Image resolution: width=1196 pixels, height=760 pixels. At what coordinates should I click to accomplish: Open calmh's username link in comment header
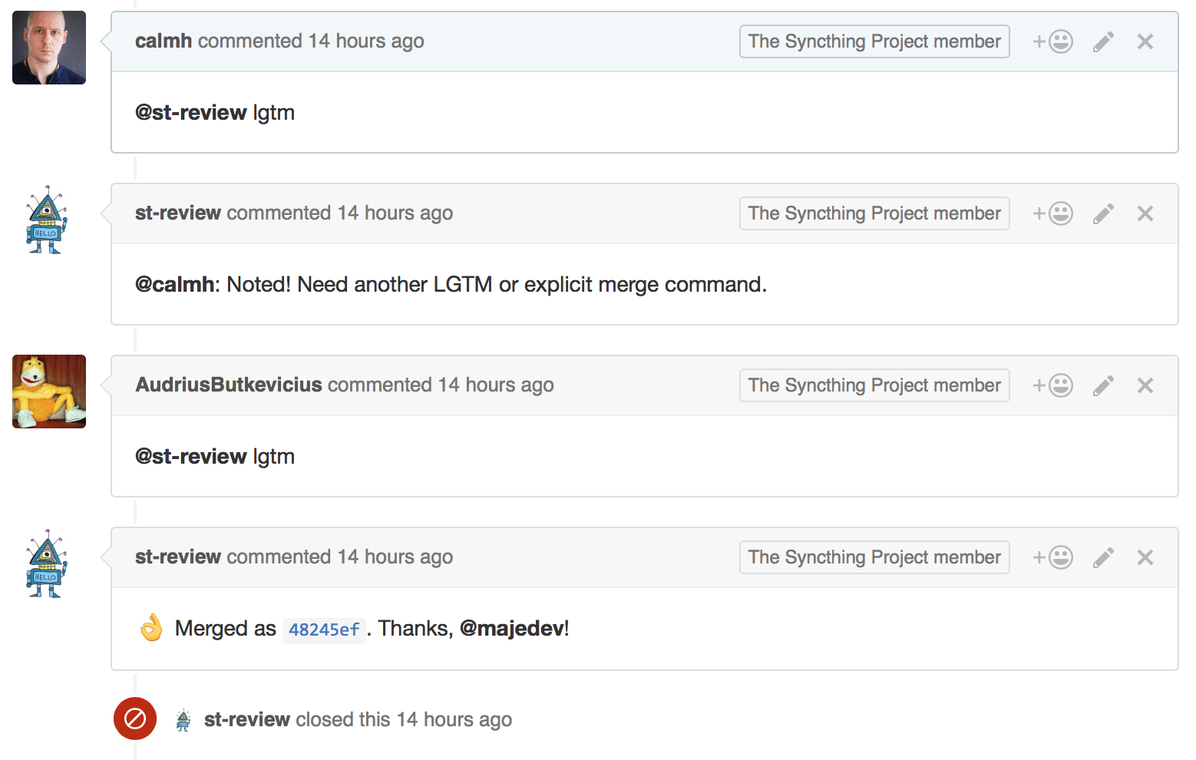tap(164, 41)
